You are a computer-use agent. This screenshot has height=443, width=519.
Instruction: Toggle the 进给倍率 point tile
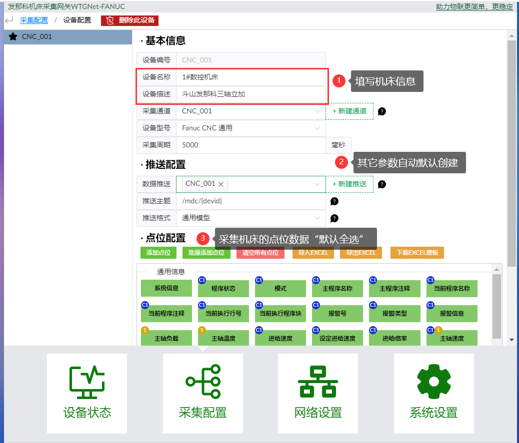tap(394, 338)
